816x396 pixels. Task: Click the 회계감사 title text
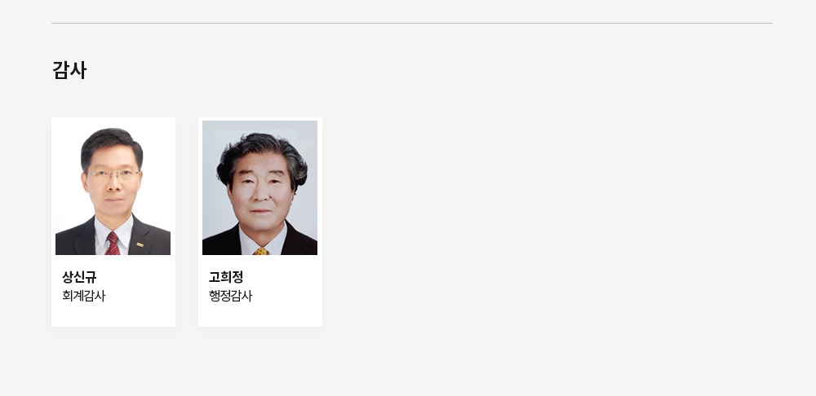coord(84,296)
